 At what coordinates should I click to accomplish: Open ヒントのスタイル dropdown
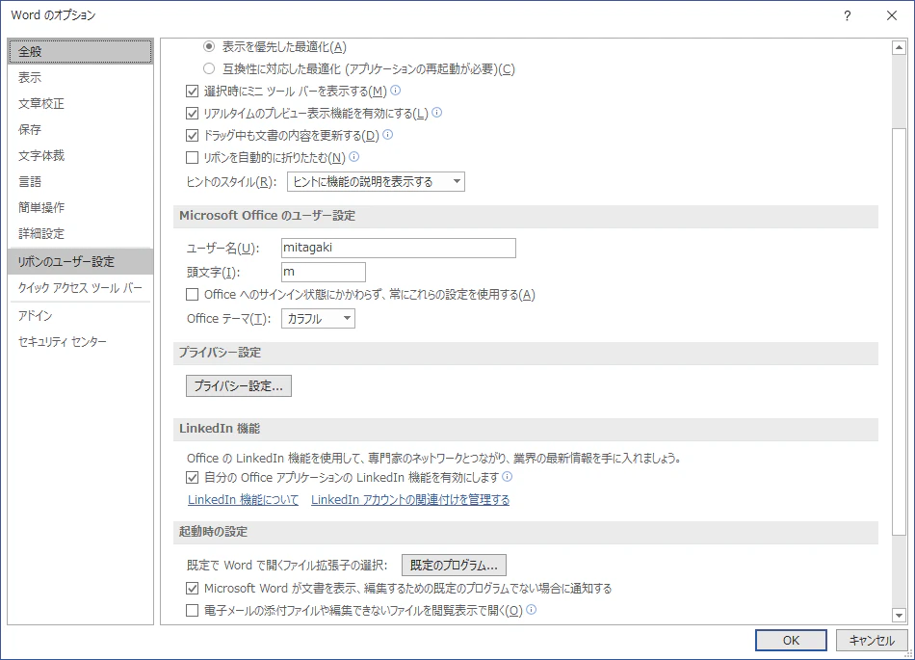pyautogui.click(x=376, y=182)
